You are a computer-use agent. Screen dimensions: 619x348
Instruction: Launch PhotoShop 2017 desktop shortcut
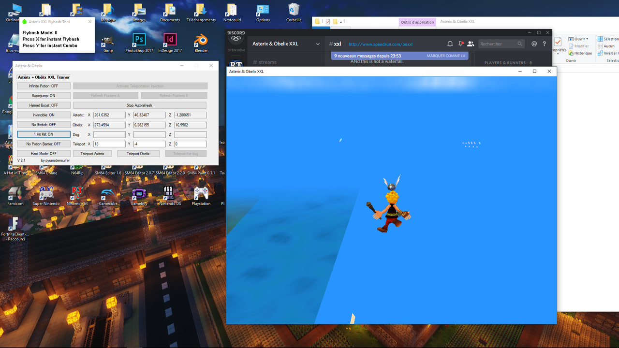coord(139,43)
